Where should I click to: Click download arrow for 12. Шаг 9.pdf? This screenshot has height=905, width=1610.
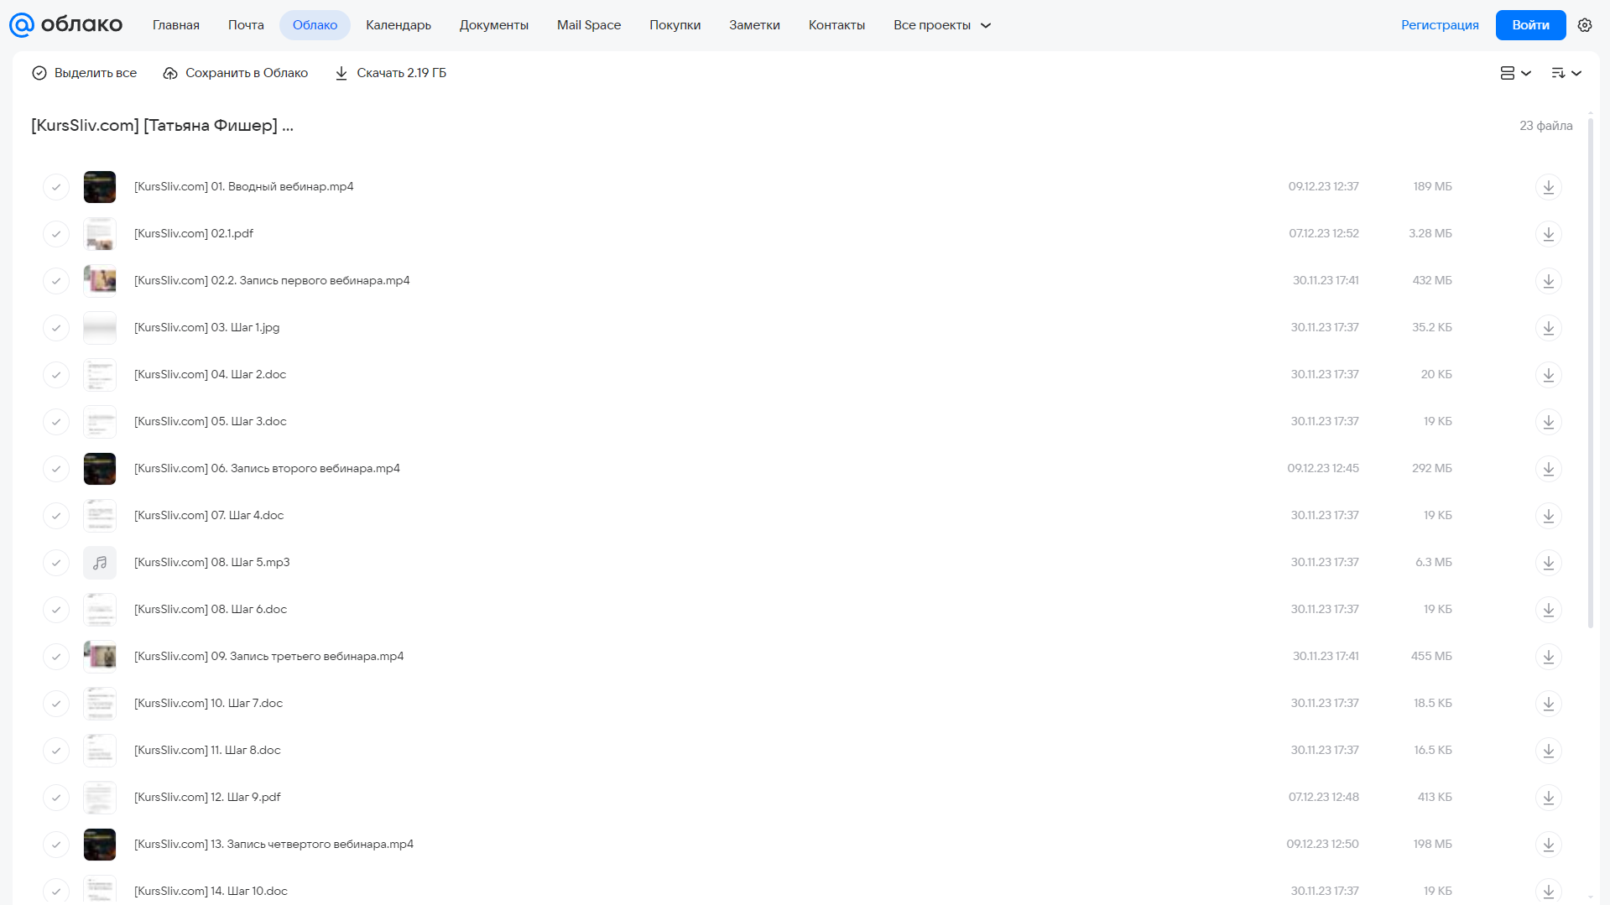click(x=1548, y=798)
